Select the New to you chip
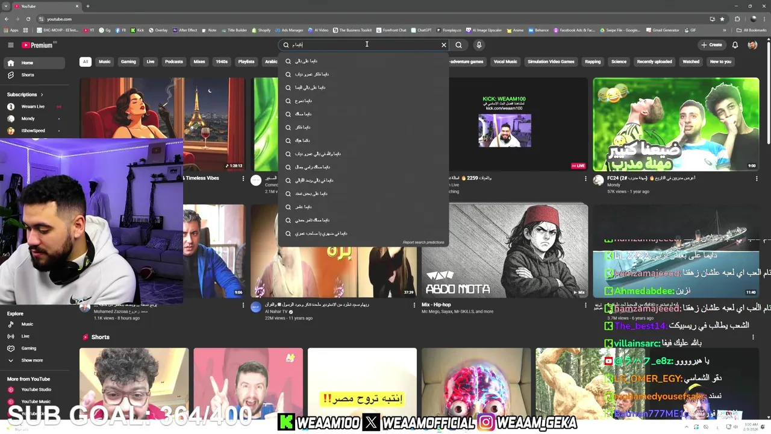Screen dimensions: 771x434 (x=720, y=61)
